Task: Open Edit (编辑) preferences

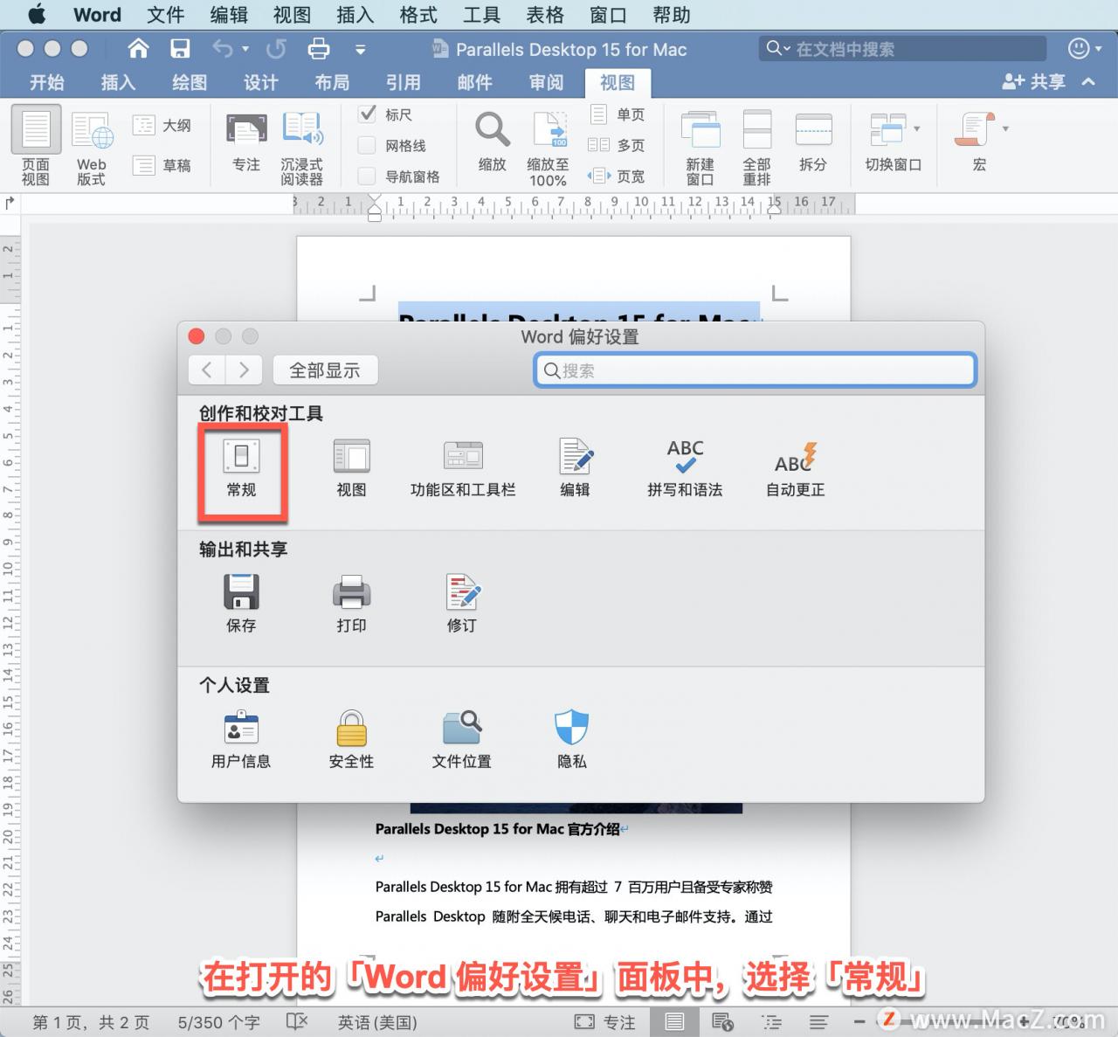Action: click(x=575, y=469)
